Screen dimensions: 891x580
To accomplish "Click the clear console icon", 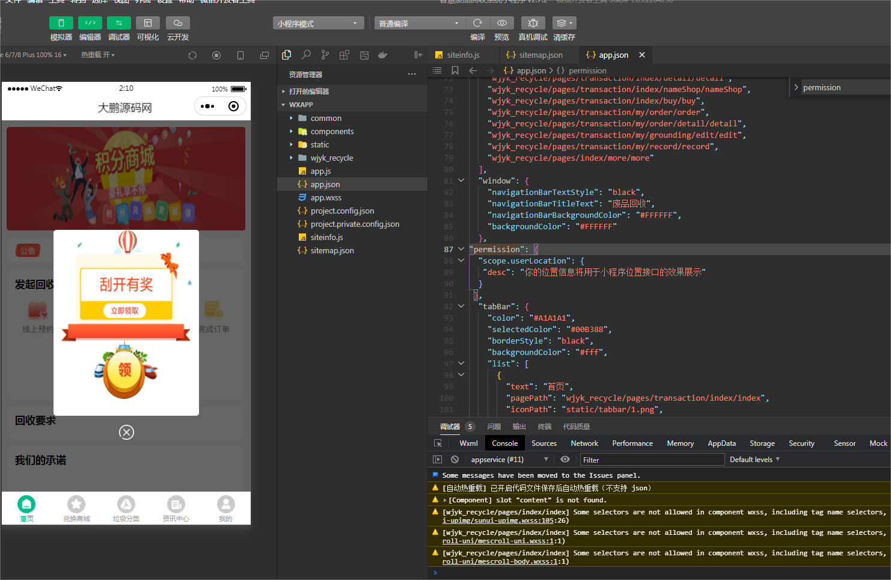I will click(x=455, y=460).
